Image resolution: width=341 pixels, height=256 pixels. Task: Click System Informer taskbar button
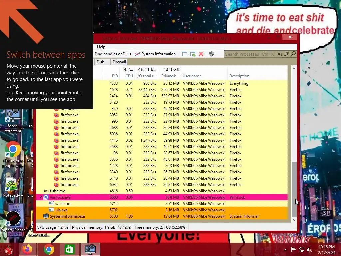[x=90, y=249]
